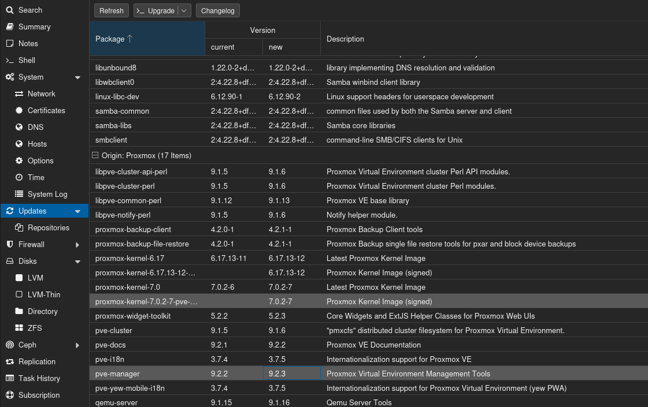
Task: Click the LVM-Thin outlined square icon
Action: (19, 295)
